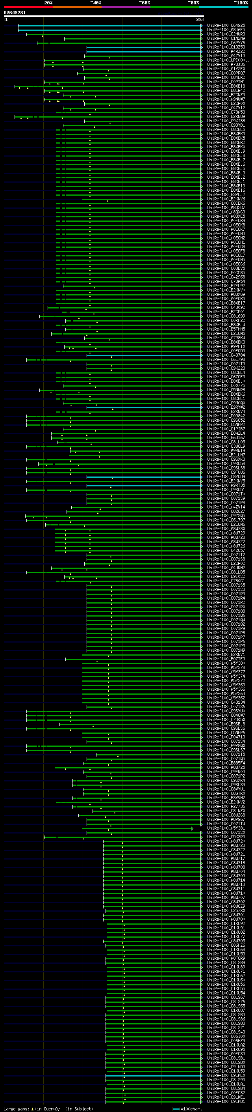Click the =100char. scale legend
Image resolution: width=252 pixels, height=1112 pixels.
coord(187,1108)
